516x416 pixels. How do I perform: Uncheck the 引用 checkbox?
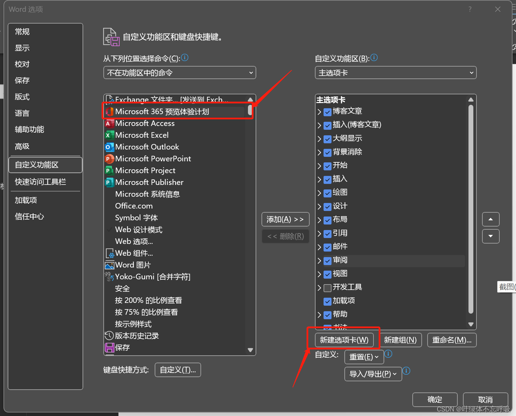pyautogui.click(x=327, y=234)
